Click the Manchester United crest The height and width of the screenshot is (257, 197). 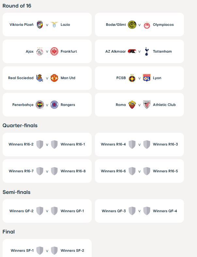(54, 78)
